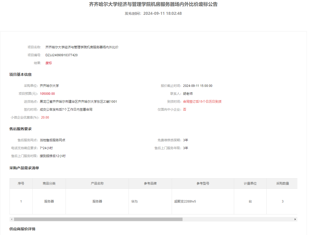This screenshot has height=235, width=309.
Task: Click the 采购数量 column header
Action: (283, 184)
